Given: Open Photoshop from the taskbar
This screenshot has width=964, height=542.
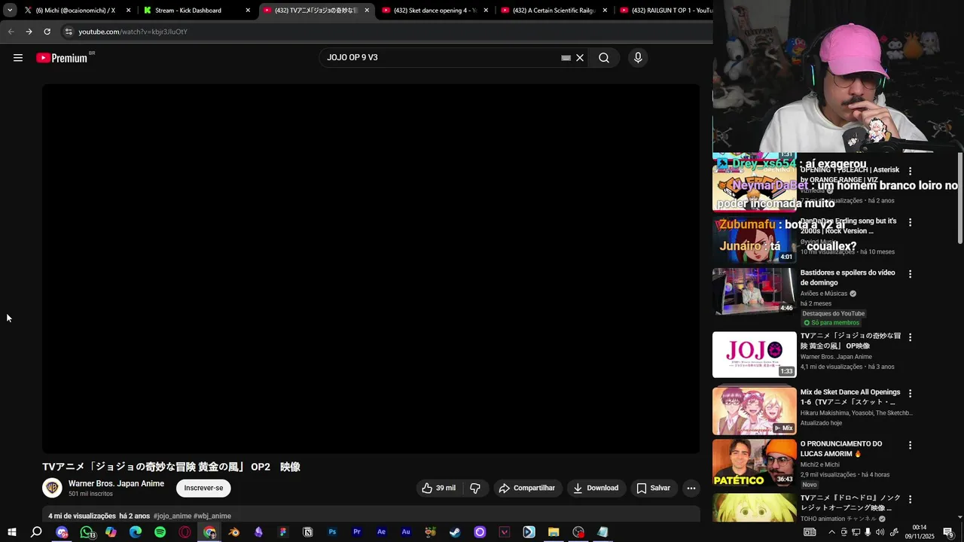Looking at the screenshot, I should (332, 532).
